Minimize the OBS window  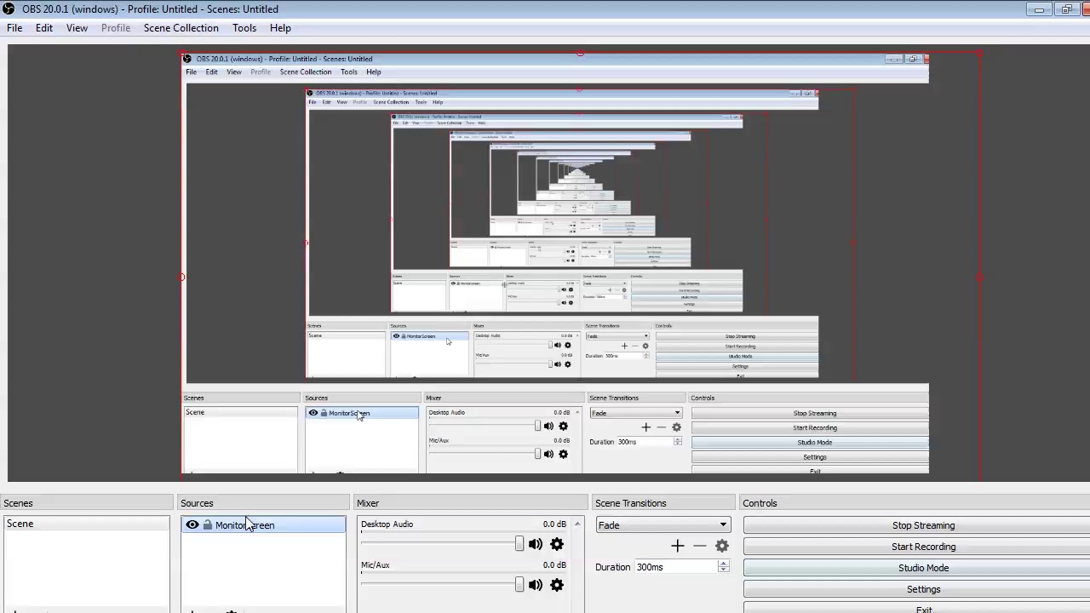pos(1039,9)
